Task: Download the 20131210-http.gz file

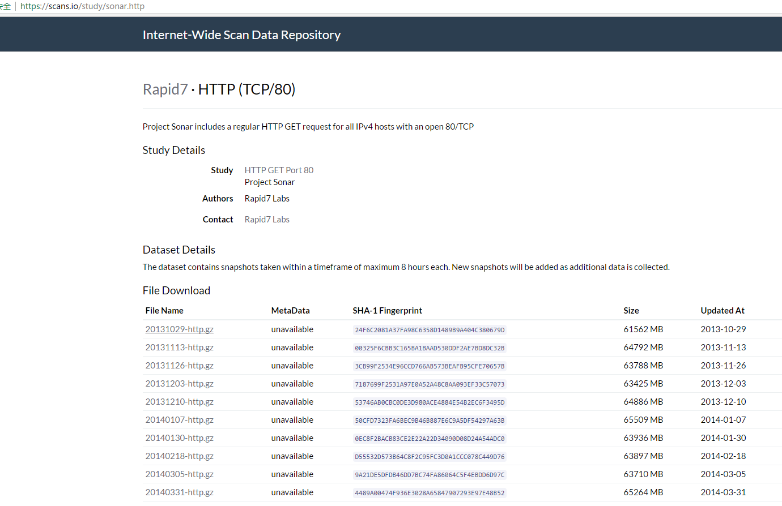Action: pos(179,401)
